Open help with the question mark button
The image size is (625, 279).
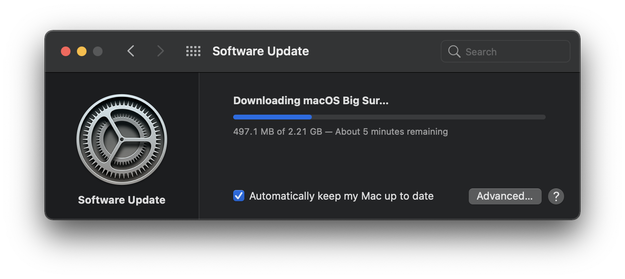click(x=556, y=196)
